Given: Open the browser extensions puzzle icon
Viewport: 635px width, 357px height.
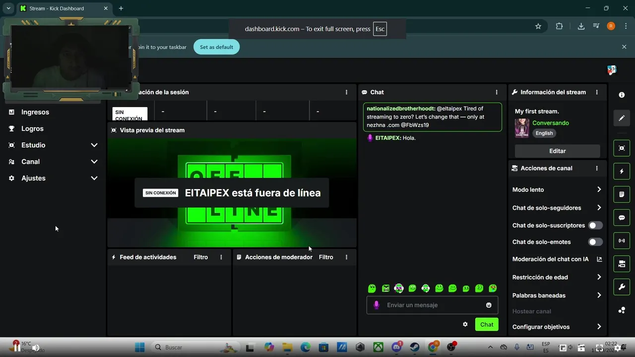Looking at the screenshot, I should click(x=559, y=26).
